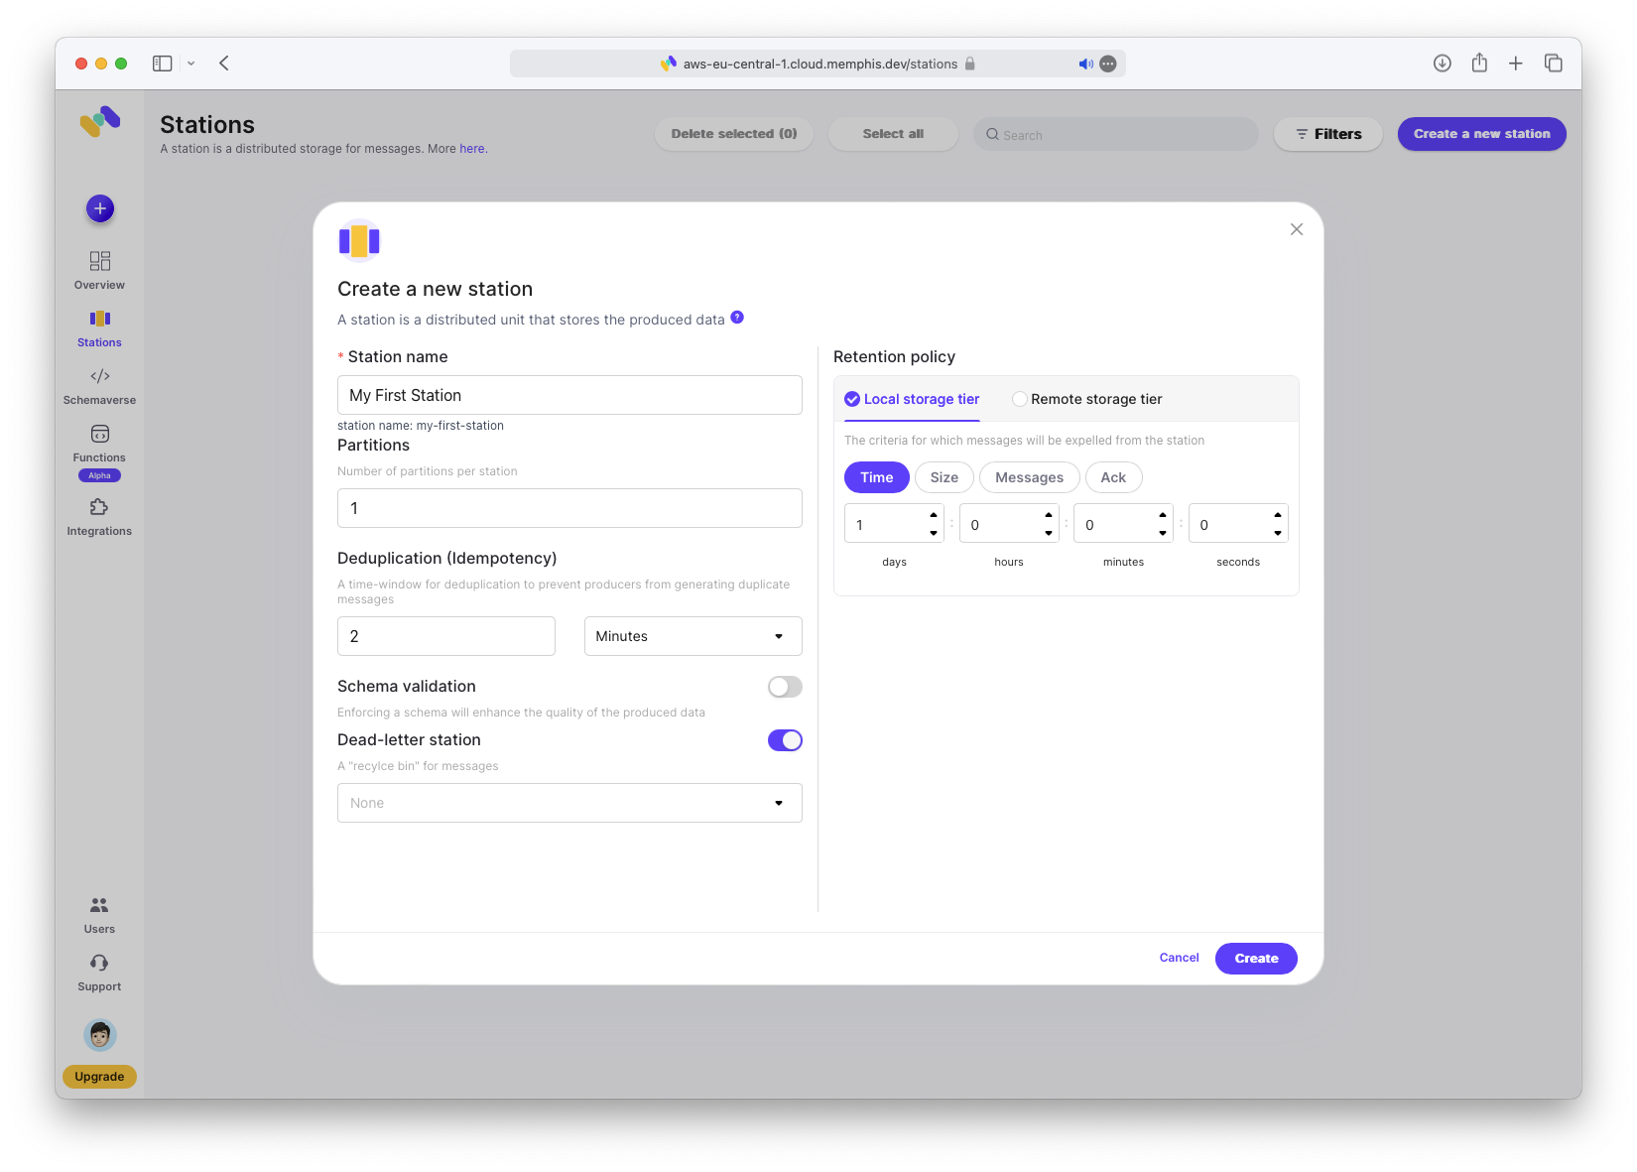1637x1172 pixels.
Task: Open the Users page icon
Action: [x=99, y=905]
